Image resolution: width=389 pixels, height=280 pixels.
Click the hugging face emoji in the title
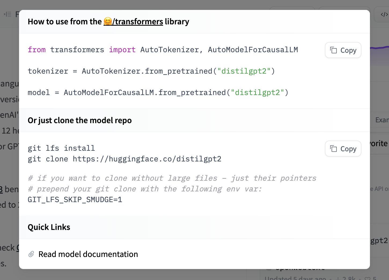pos(108,22)
